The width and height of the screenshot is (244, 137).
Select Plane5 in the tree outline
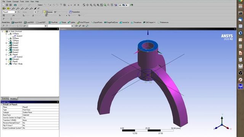click(x=15, y=62)
